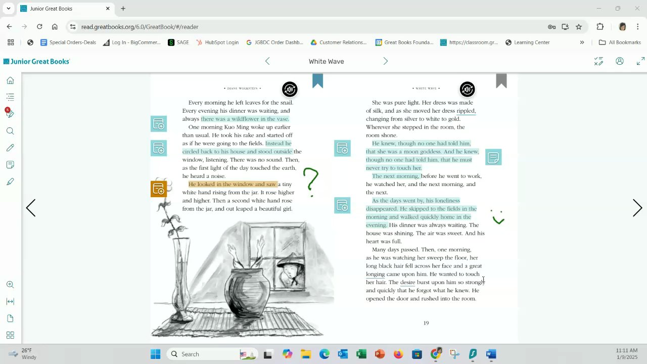This screenshot has height=364, width=647.
Task: Open the Learning Center bookmark
Action: pyautogui.click(x=527, y=42)
